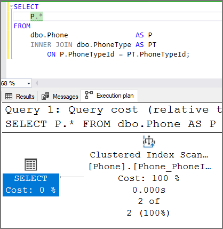Switch to the Results tab
The image size is (223, 229).
20,97
